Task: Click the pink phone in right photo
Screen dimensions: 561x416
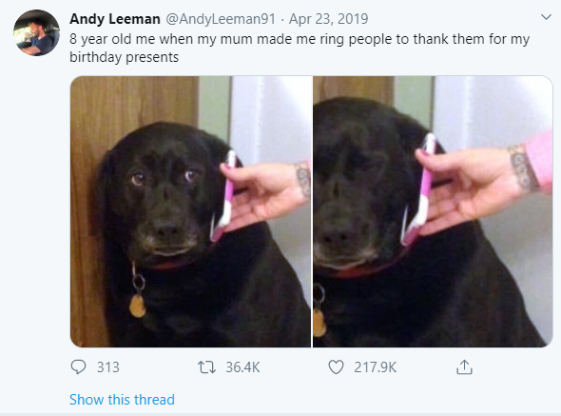Action: coord(418,188)
